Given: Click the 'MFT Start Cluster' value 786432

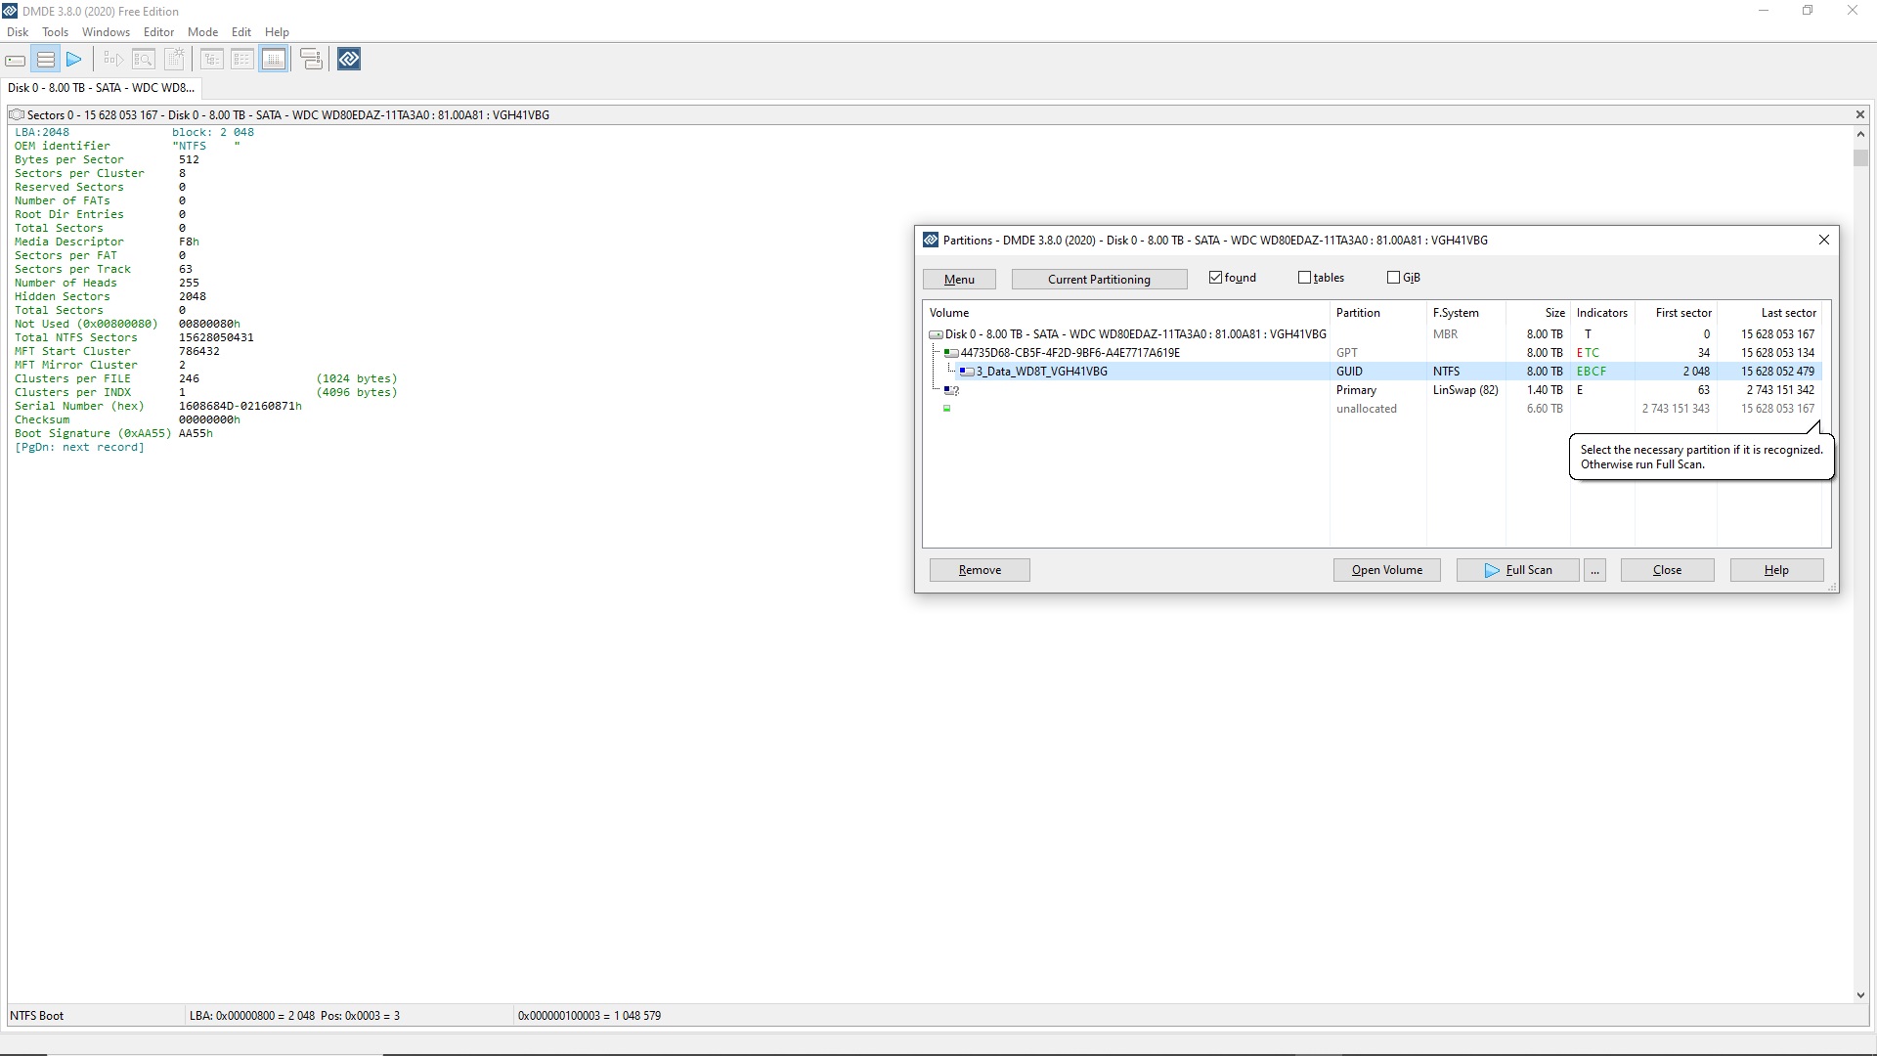Looking at the screenshot, I should (x=199, y=352).
